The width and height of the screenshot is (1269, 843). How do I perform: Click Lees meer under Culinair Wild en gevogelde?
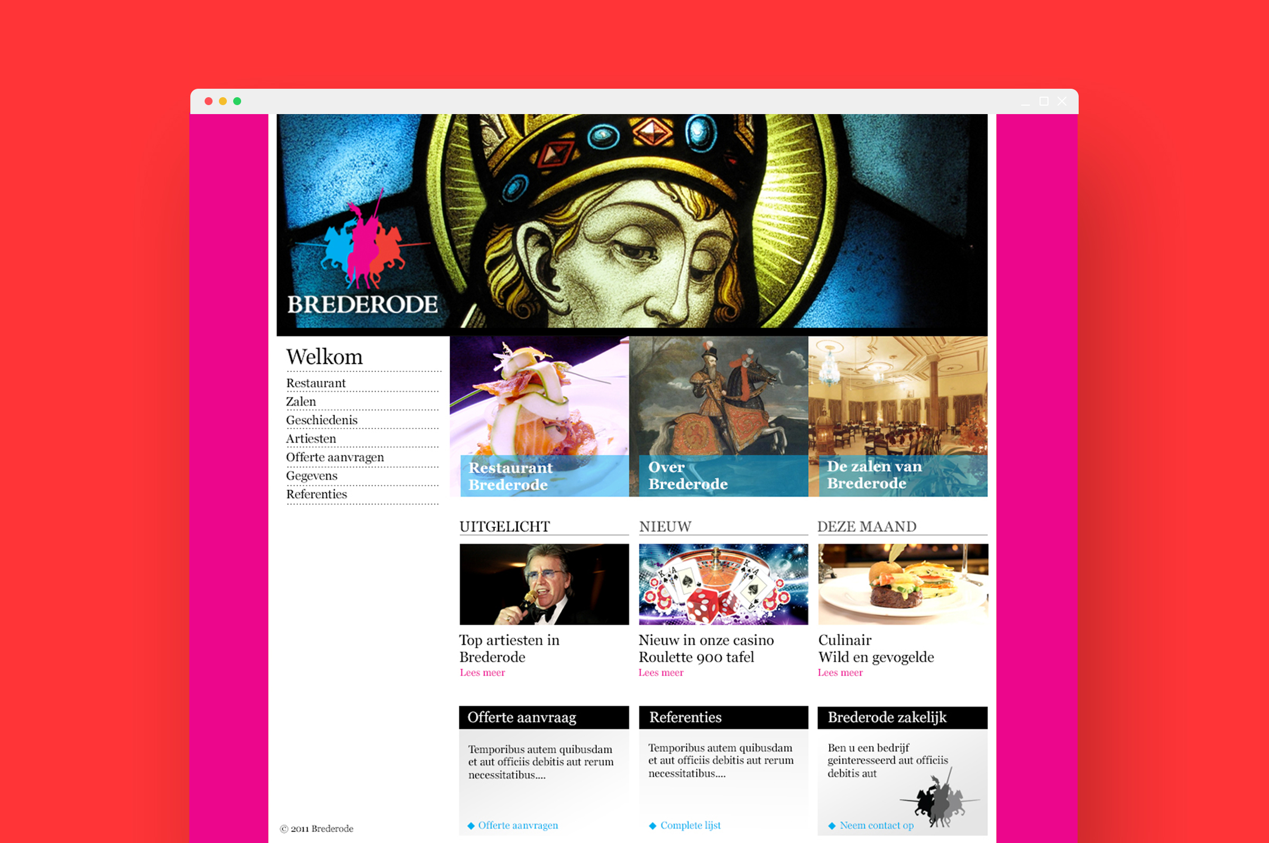click(x=840, y=672)
